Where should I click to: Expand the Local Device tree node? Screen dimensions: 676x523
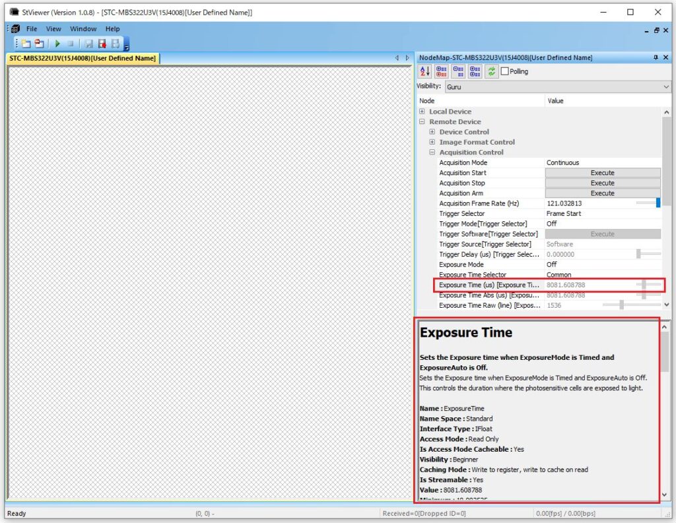(x=422, y=112)
